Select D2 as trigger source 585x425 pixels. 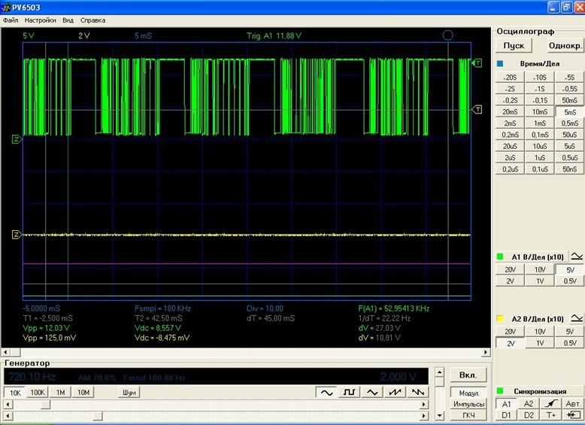pos(529,415)
